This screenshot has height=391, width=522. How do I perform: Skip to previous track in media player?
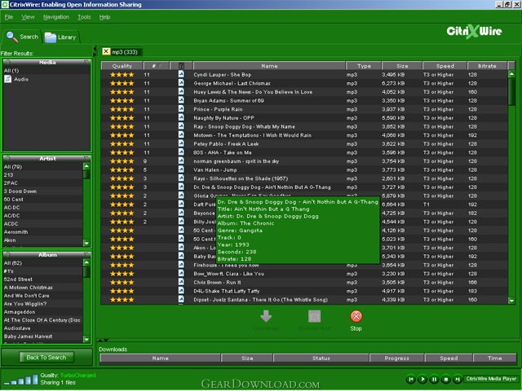410,379
